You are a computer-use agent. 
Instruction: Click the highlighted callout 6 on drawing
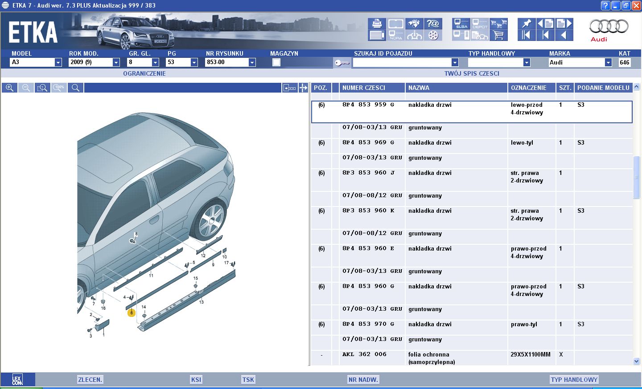(x=131, y=313)
